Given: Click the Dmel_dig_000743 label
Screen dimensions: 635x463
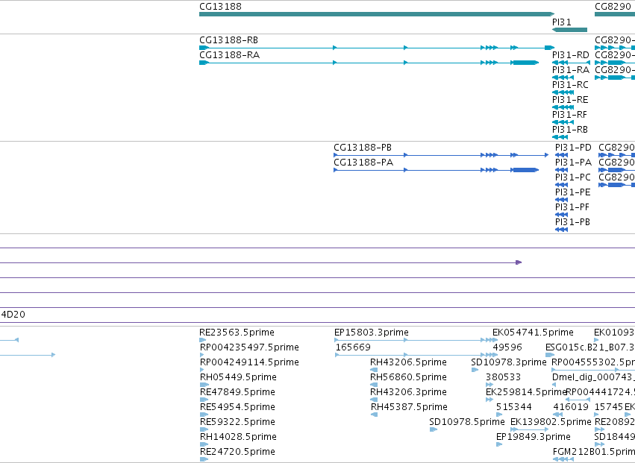Looking at the screenshot, I should (x=593, y=377).
